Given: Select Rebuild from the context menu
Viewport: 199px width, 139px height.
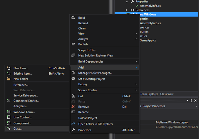Looking at the screenshot, I should (x=83, y=23).
